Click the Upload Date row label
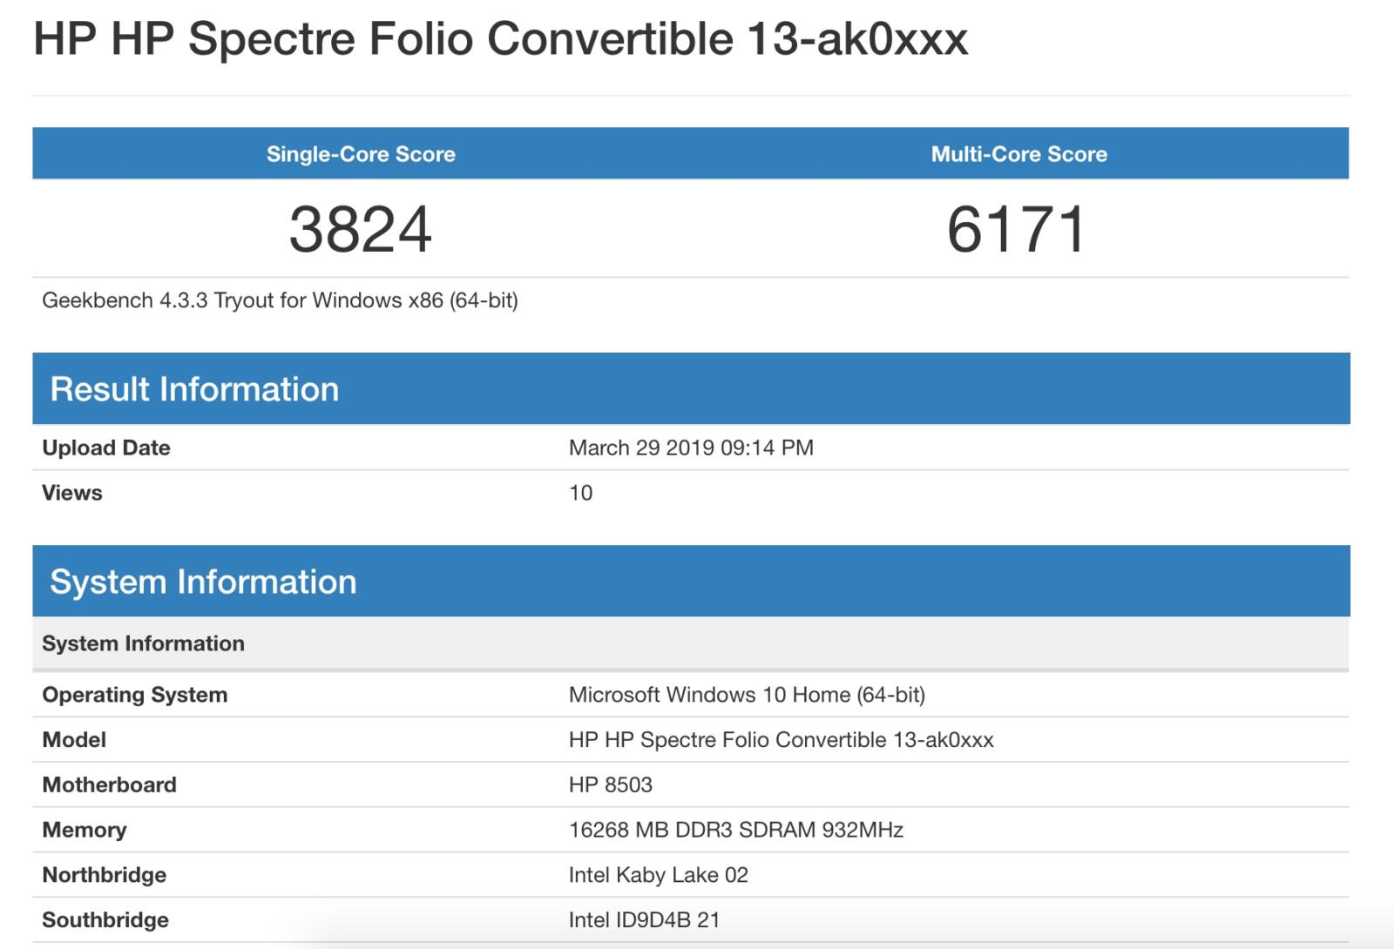This screenshot has width=1394, height=949. click(106, 448)
